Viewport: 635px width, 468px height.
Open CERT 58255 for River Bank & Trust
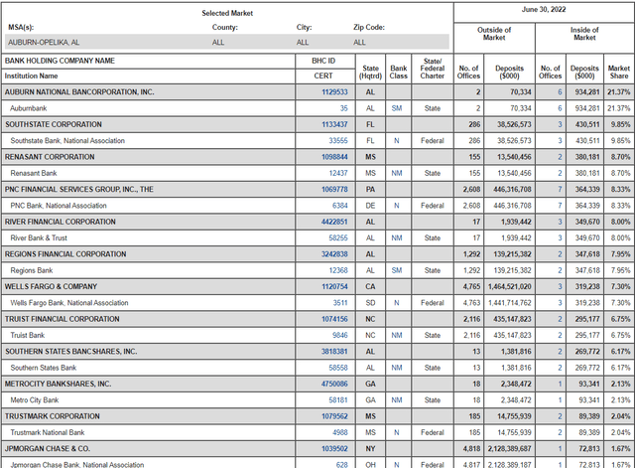click(338, 238)
